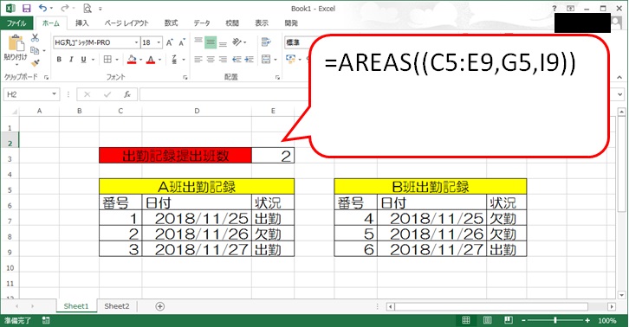Click the Undo arrow icon

click(42, 9)
